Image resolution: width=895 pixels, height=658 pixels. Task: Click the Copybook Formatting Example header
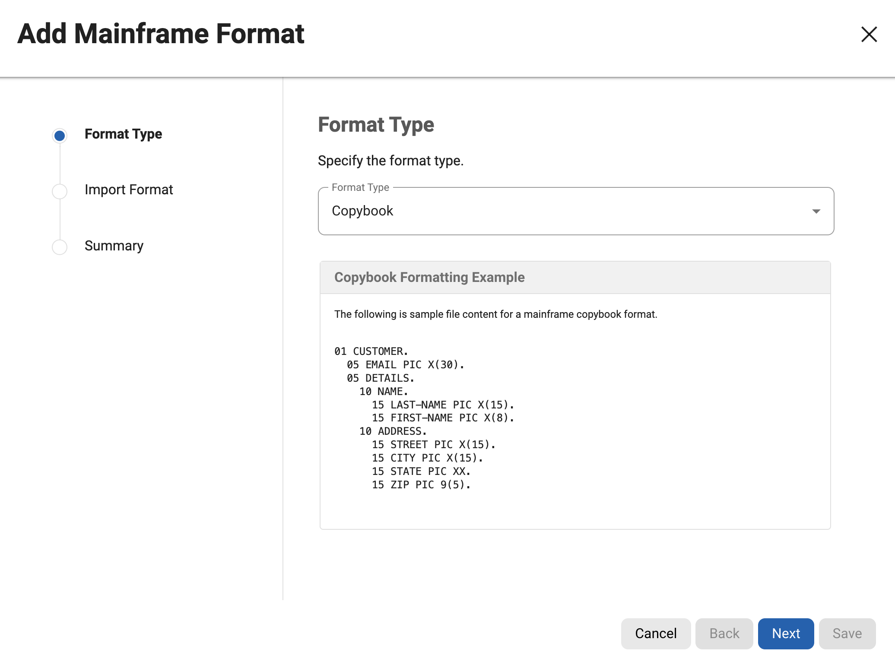click(x=429, y=277)
